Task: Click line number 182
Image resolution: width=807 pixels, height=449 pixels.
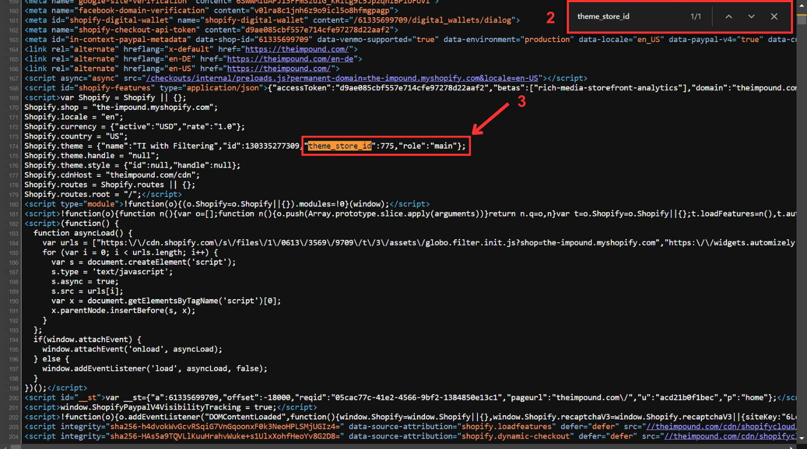Action: 13,224
